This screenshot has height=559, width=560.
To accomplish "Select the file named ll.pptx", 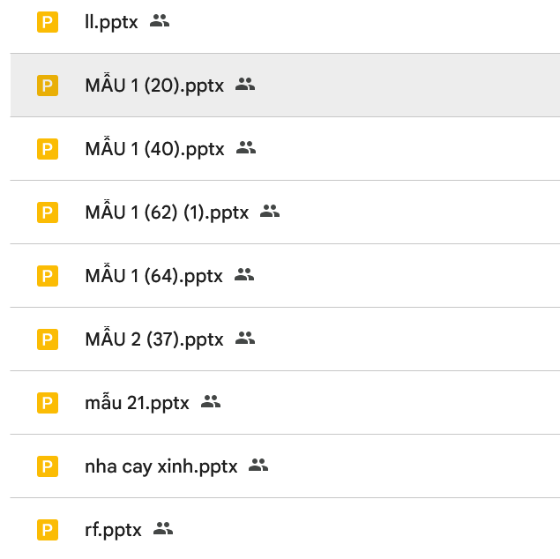I will [x=111, y=22].
